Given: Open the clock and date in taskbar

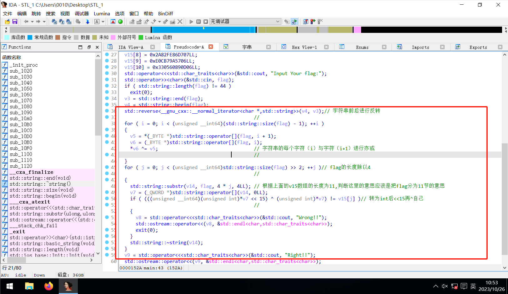Looking at the screenshot, I should click(x=491, y=286).
